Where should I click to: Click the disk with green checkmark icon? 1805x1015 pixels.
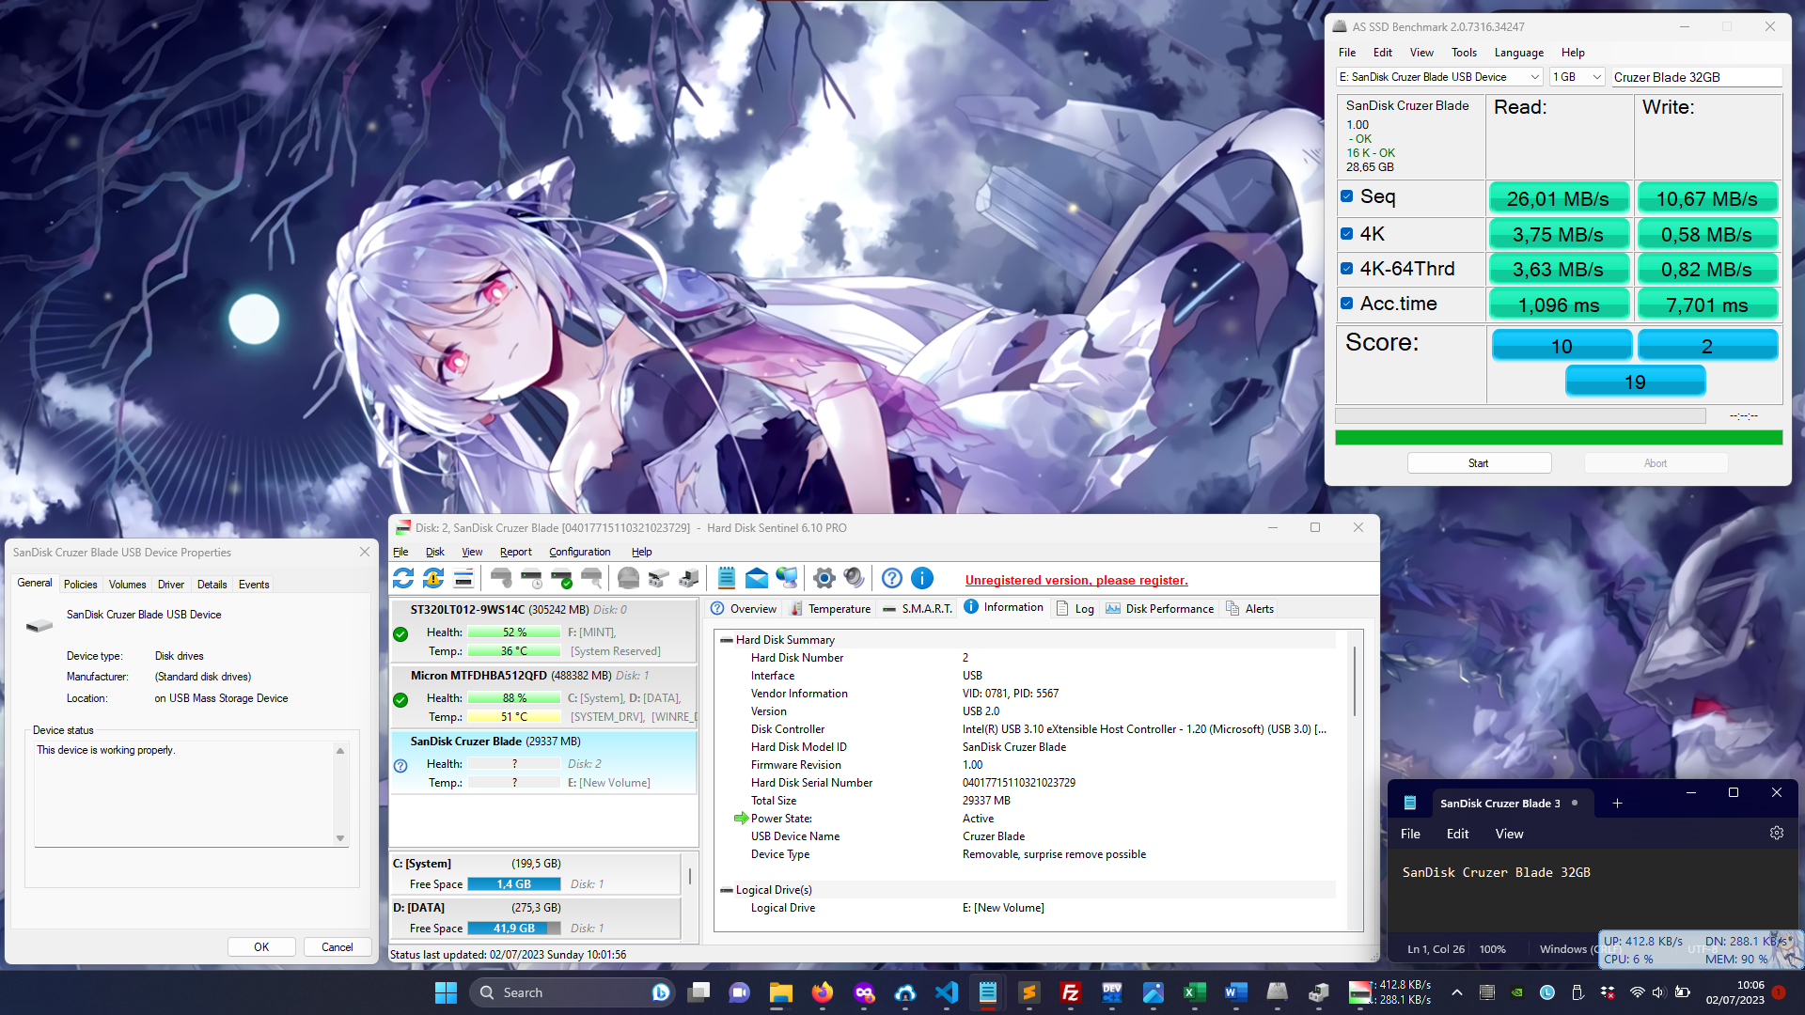(x=561, y=578)
